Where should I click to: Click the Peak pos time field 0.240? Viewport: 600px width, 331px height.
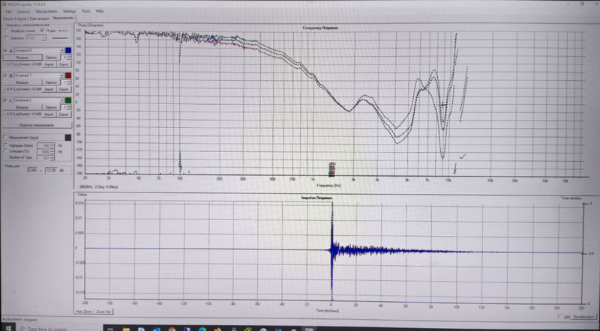click(x=34, y=170)
